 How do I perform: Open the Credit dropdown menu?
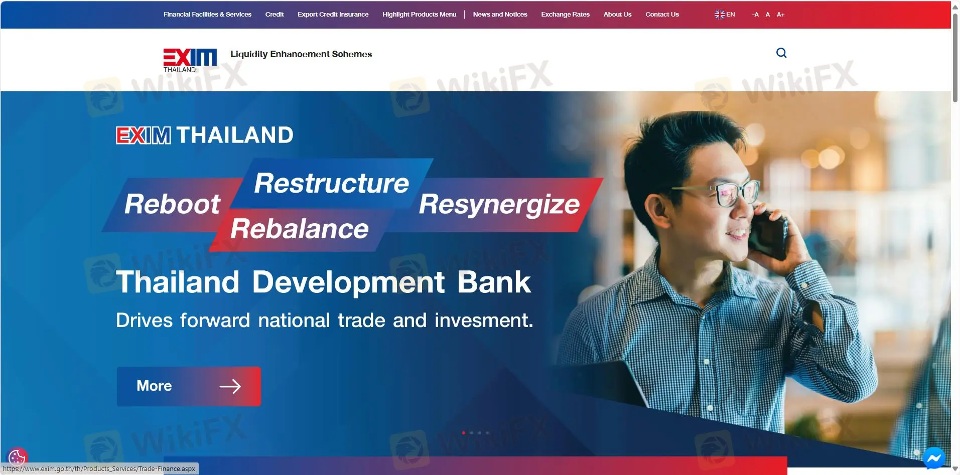coord(274,14)
